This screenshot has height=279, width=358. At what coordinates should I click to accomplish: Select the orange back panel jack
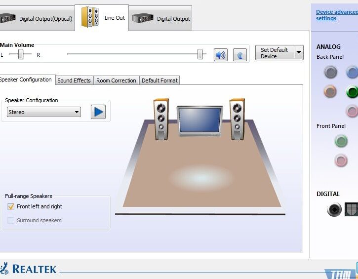click(330, 91)
